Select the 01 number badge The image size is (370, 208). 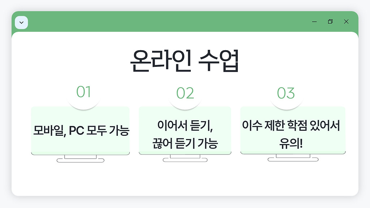point(83,92)
